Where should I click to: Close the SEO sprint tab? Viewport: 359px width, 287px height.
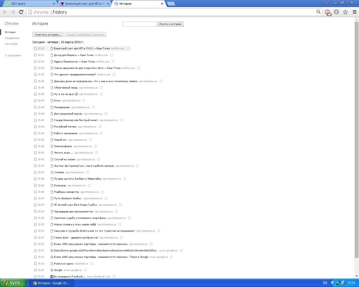coord(54,4)
